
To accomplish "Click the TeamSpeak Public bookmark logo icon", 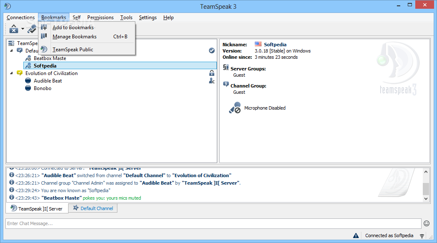I will [x=44, y=50].
